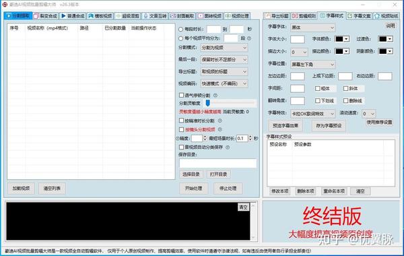Open the 阴影颜色 color picker
Viewport: 404px width, 256px height.
click(386, 51)
